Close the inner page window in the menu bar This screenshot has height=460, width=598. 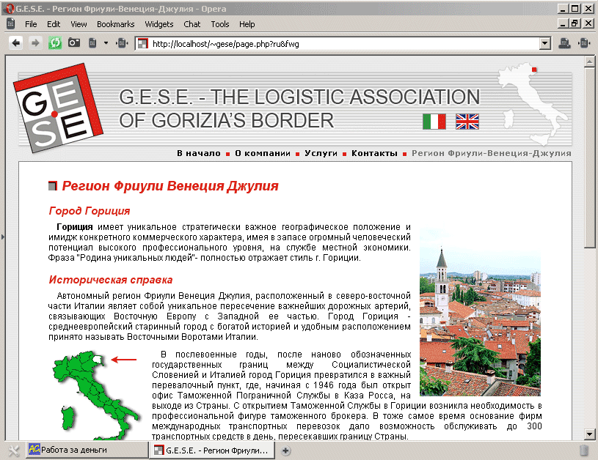588,23
